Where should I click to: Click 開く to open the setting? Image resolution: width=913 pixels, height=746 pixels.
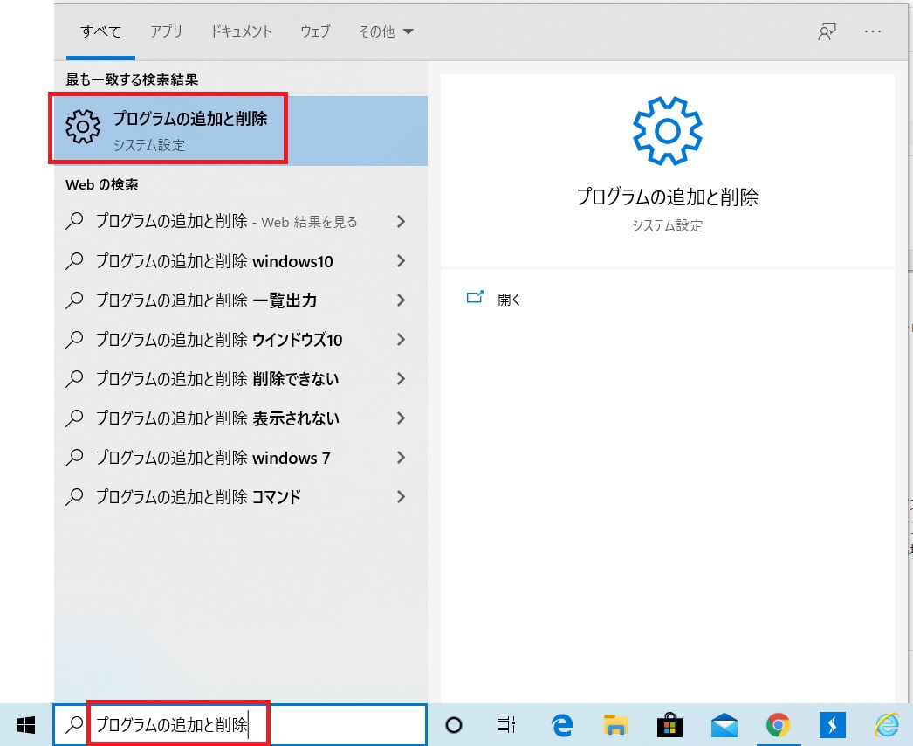[x=509, y=299]
